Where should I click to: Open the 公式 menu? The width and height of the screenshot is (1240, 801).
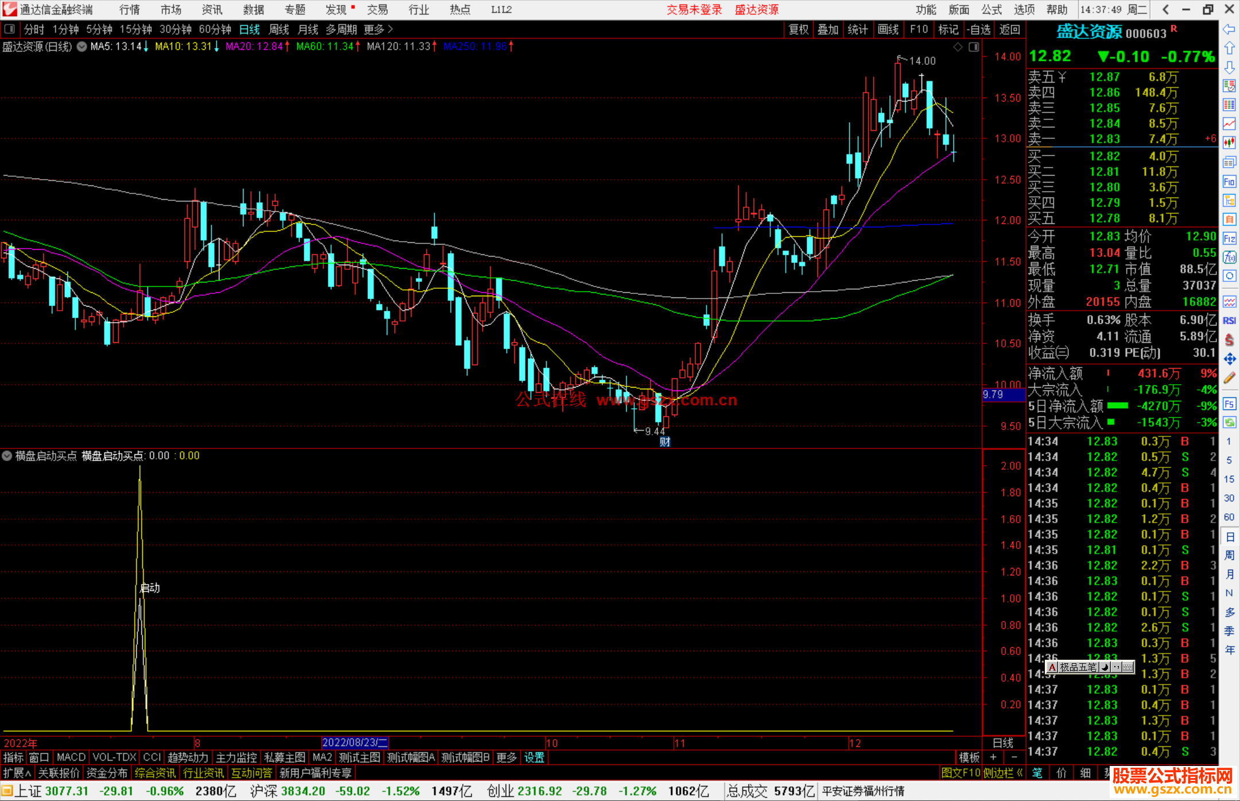coord(991,10)
